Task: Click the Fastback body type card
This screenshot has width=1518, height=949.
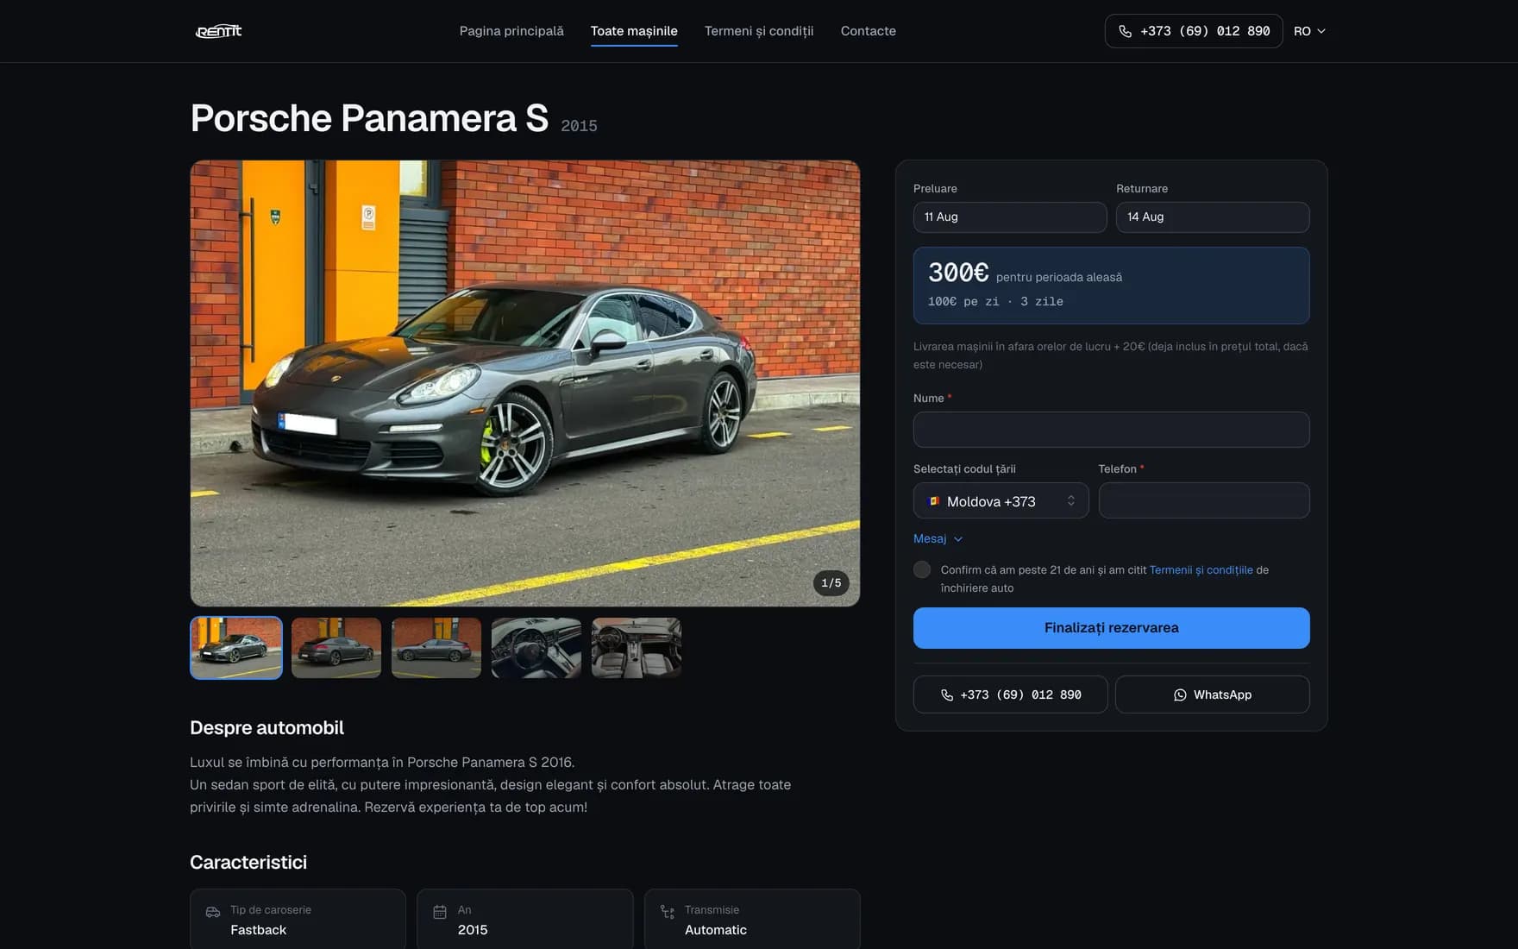Action: point(298,920)
